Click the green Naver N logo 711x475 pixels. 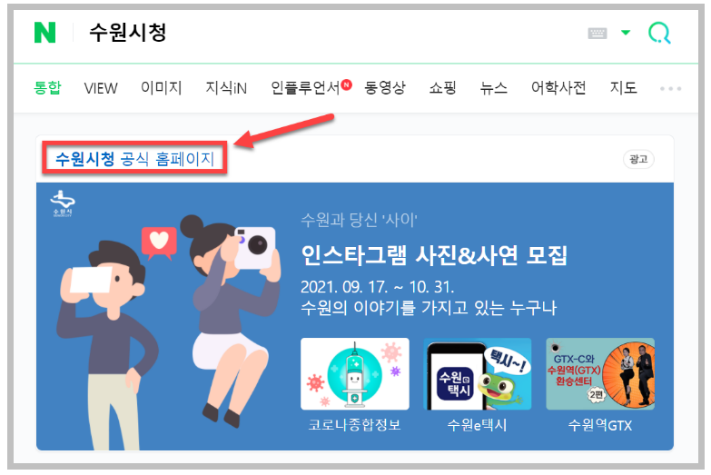click(x=44, y=33)
